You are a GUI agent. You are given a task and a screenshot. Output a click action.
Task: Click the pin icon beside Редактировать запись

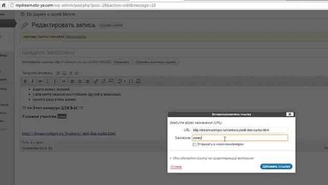click(x=25, y=25)
